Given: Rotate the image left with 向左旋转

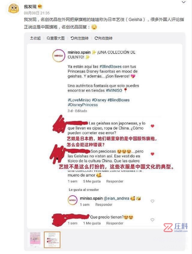Looking at the screenshot, I should pyautogui.click(x=79, y=38).
